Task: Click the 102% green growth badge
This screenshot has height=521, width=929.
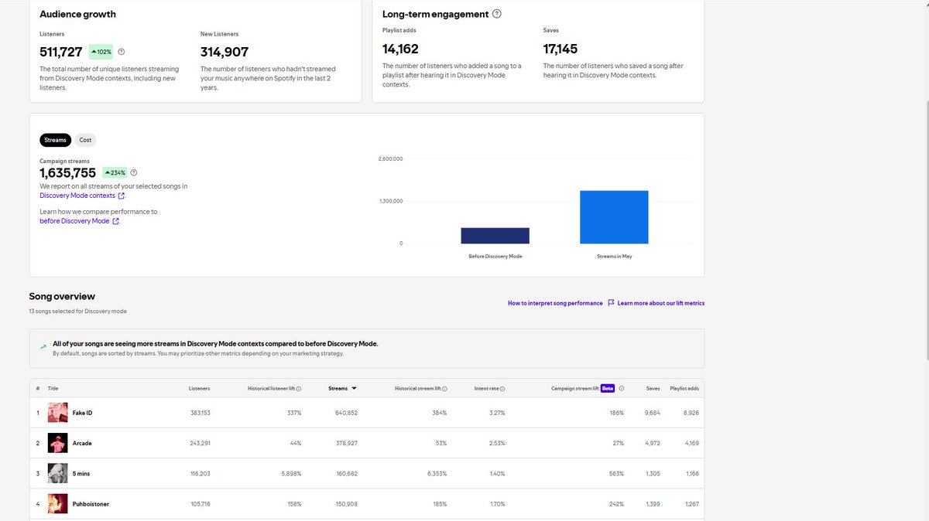Action: (x=101, y=52)
